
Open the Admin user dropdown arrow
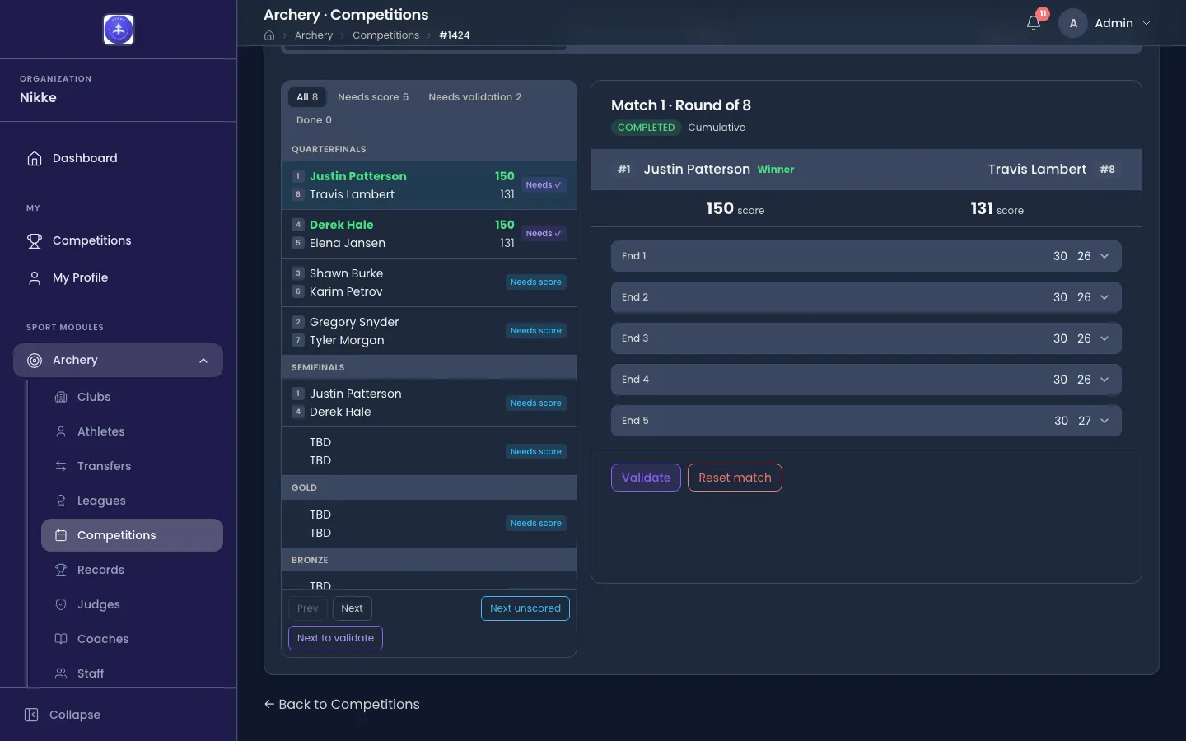1146,23
